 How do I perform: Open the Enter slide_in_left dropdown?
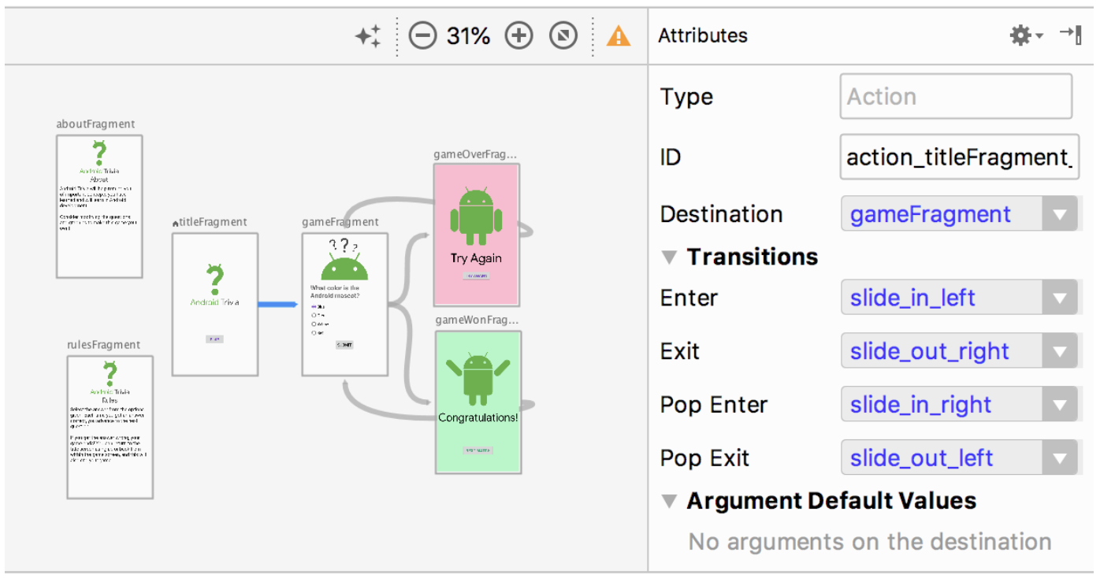[1058, 298]
